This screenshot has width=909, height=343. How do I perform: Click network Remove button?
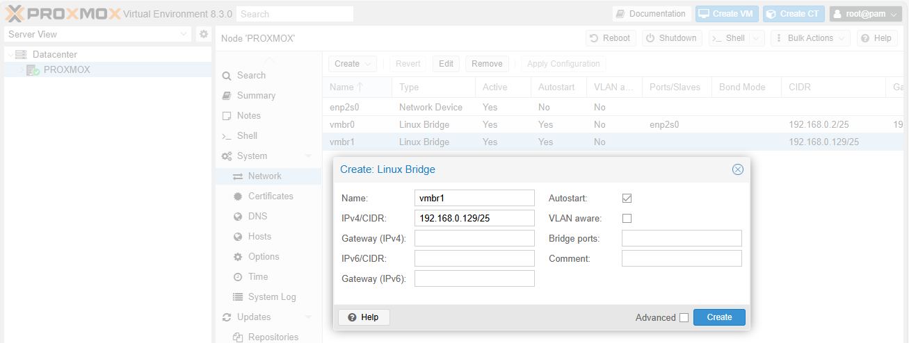coord(487,64)
